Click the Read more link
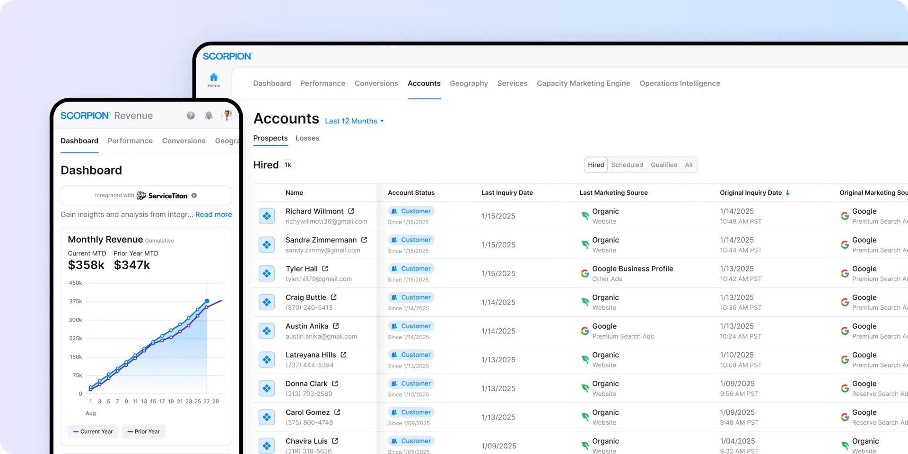 coord(213,215)
